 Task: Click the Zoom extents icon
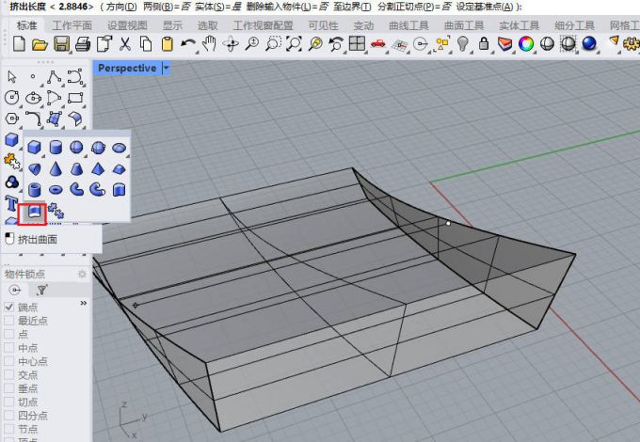click(294, 43)
